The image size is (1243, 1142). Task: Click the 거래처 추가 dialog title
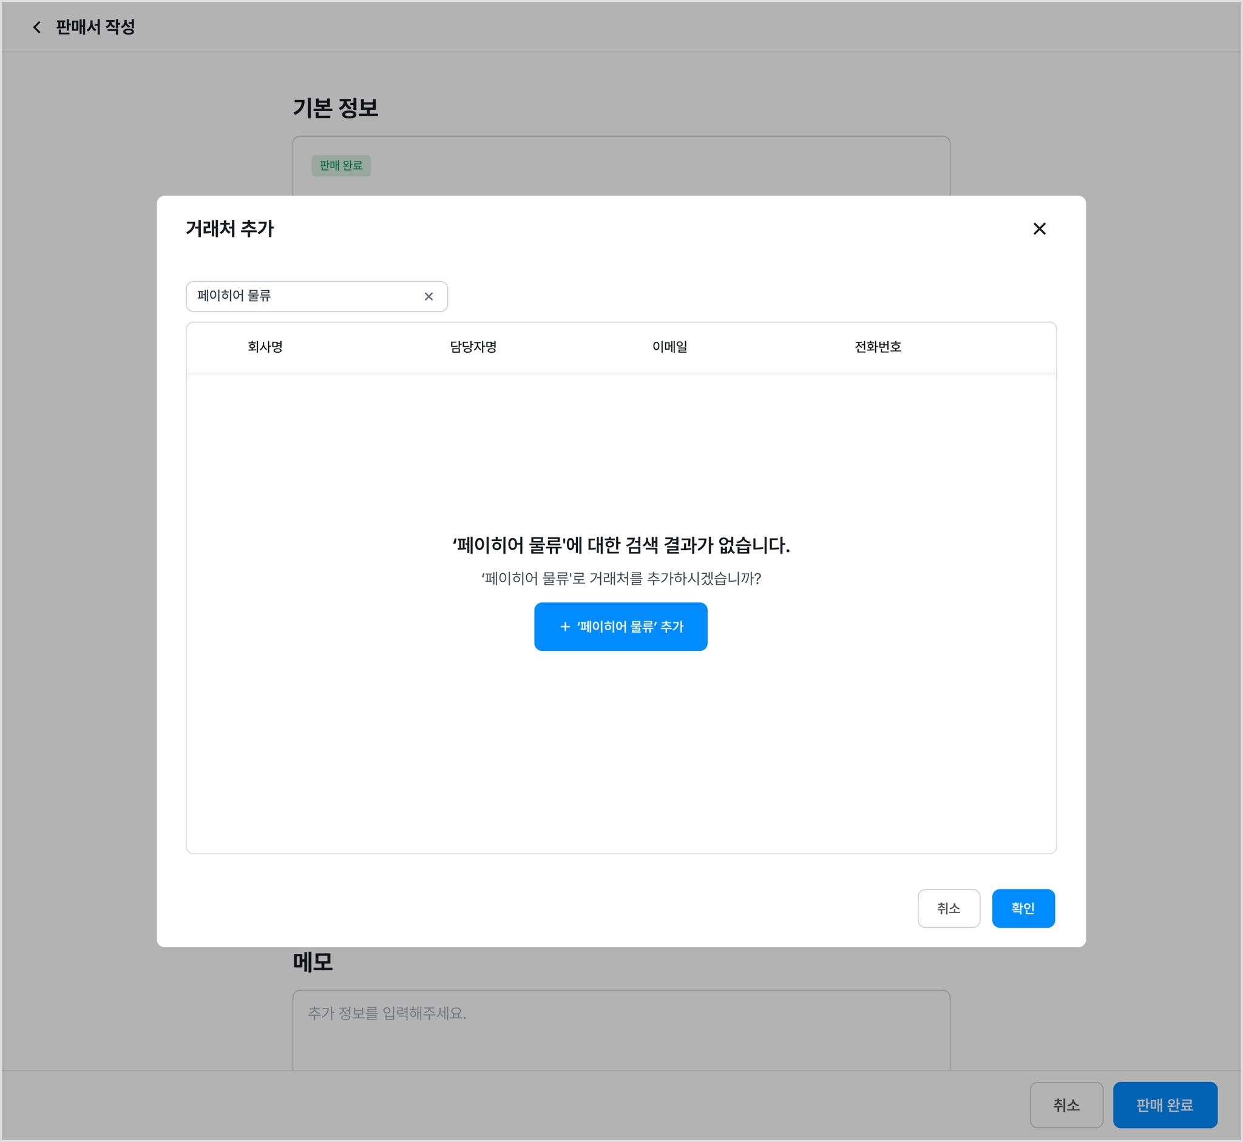tap(229, 229)
